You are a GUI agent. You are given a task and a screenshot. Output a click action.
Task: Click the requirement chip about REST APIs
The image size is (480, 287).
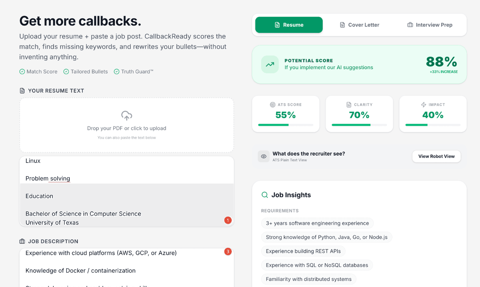pos(303,251)
